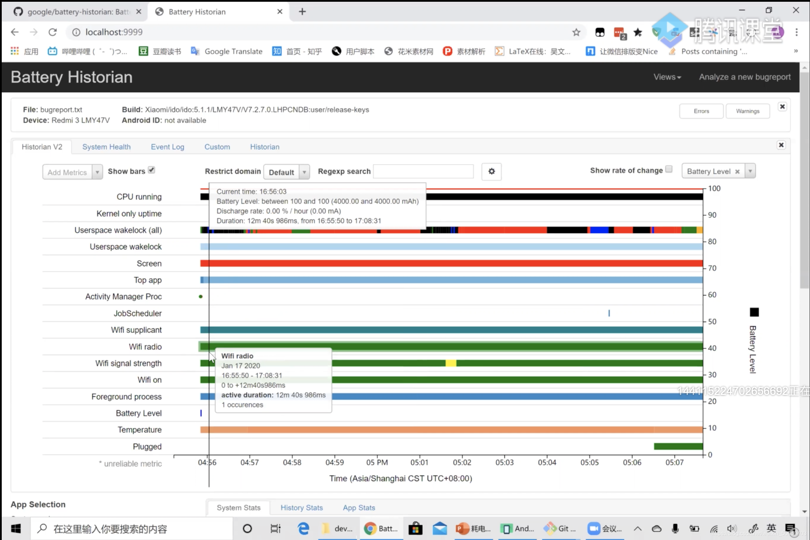Image resolution: width=810 pixels, height=540 pixels.
Task: Expand the Add Metrics dropdown
Action: [97, 172]
